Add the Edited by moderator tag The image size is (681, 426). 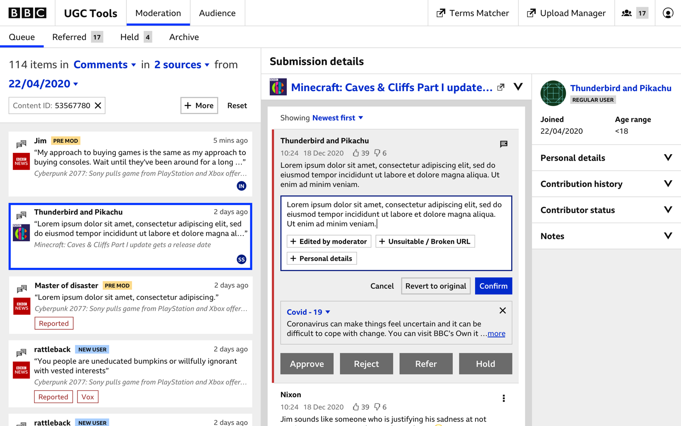pyautogui.click(x=329, y=242)
